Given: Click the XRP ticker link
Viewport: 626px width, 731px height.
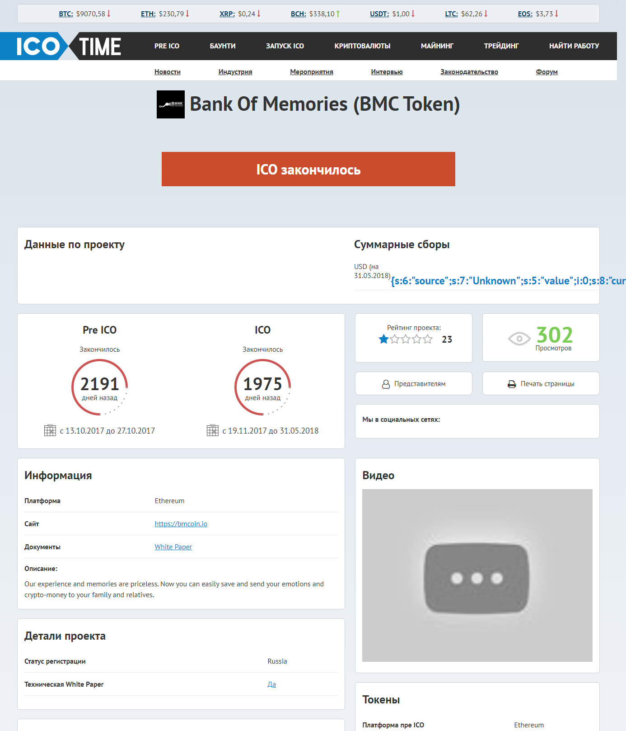Looking at the screenshot, I should pos(227,14).
